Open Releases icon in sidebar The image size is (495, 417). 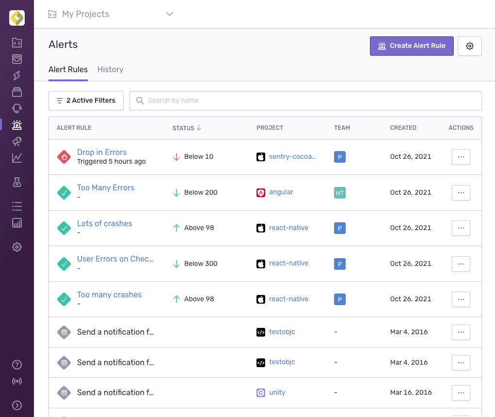coord(17,92)
